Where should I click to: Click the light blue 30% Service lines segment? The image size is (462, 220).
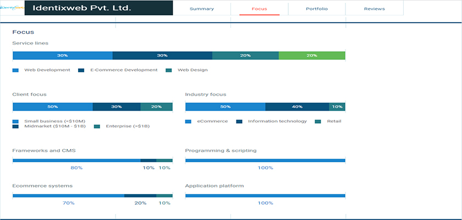tap(63, 56)
